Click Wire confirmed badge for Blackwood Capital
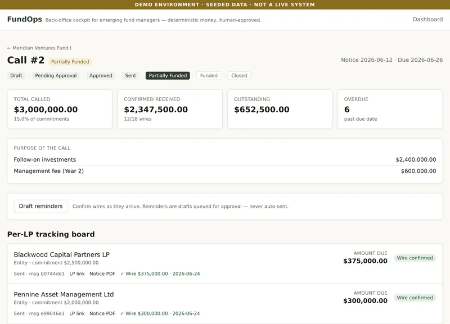The width and height of the screenshot is (450, 324). (x=415, y=258)
